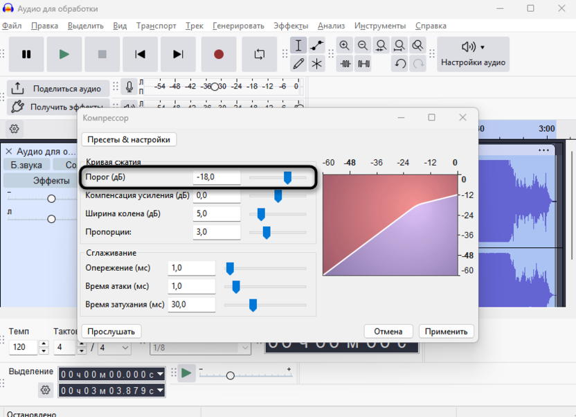Open the Эффекты menu
The width and height of the screenshot is (576, 417).
291,26
